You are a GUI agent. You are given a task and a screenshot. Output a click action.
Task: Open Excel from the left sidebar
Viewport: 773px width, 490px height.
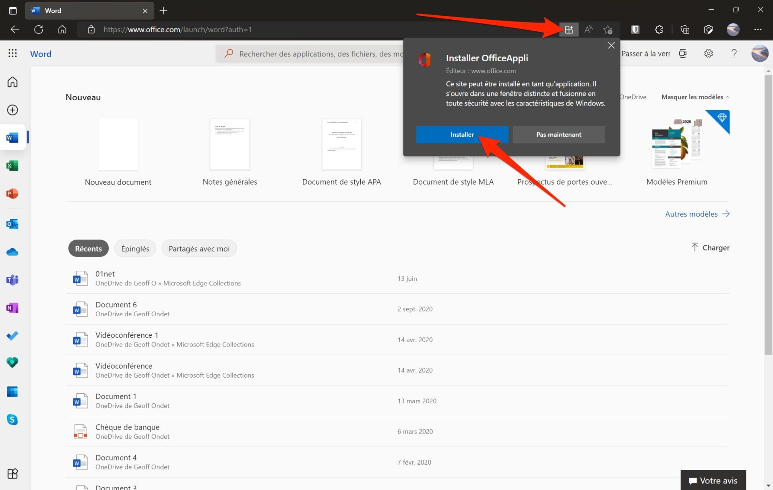12,166
